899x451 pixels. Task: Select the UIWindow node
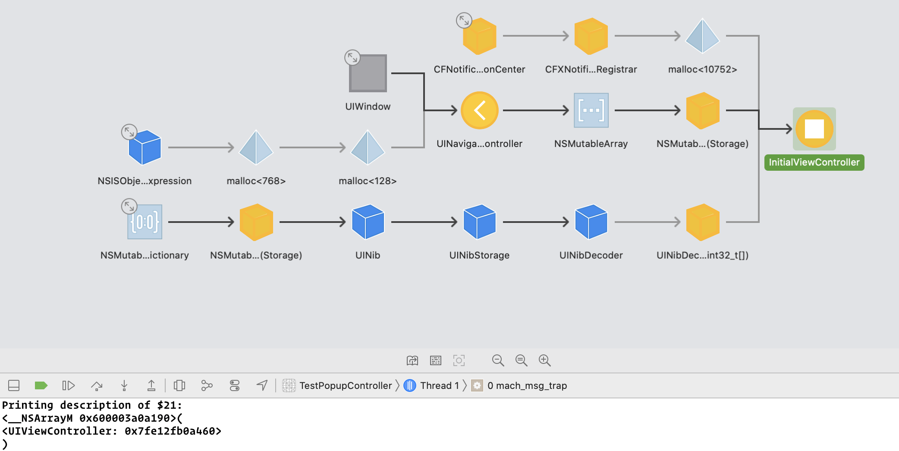point(368,73)
